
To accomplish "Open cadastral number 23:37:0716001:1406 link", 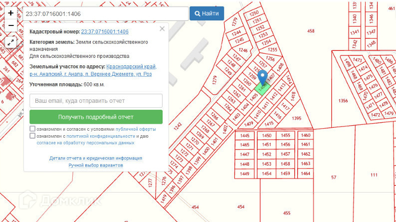I will (x=105, y=31).
